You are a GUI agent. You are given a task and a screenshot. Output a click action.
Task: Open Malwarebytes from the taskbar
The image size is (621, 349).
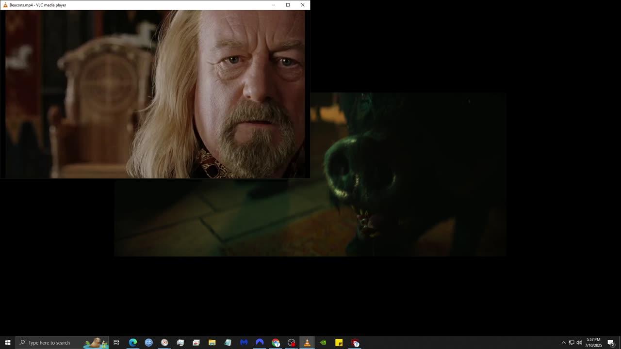pyautogui.click(x=244, y=343)
